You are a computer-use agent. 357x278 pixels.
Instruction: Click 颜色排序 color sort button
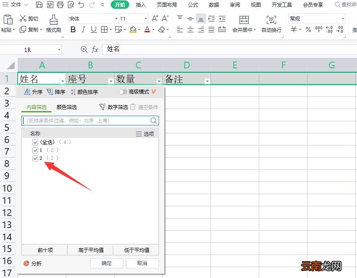pos(84,92)
